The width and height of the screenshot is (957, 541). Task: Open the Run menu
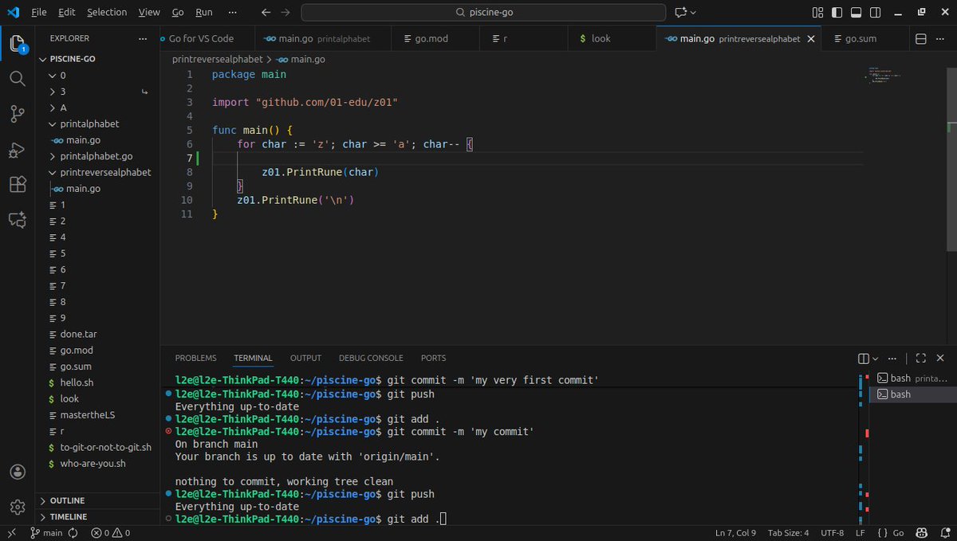click(x=204, y=12)
